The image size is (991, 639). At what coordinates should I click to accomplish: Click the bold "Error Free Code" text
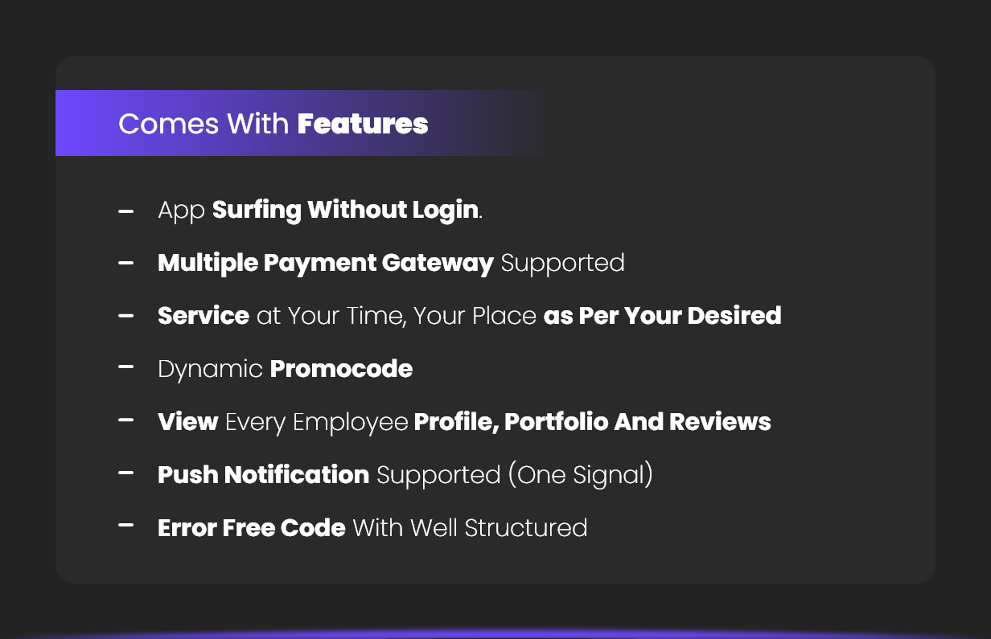252,528
